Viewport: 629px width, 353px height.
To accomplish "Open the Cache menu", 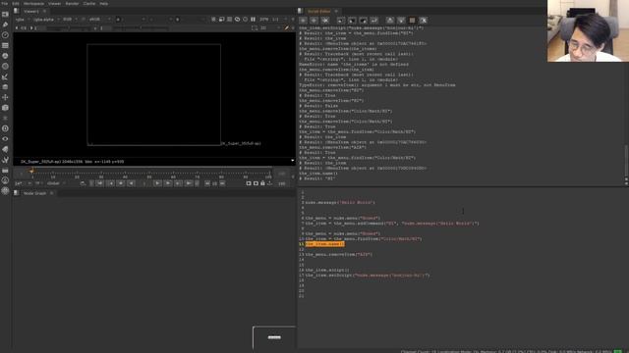I will pyautogui.click(x=89, y=3).
